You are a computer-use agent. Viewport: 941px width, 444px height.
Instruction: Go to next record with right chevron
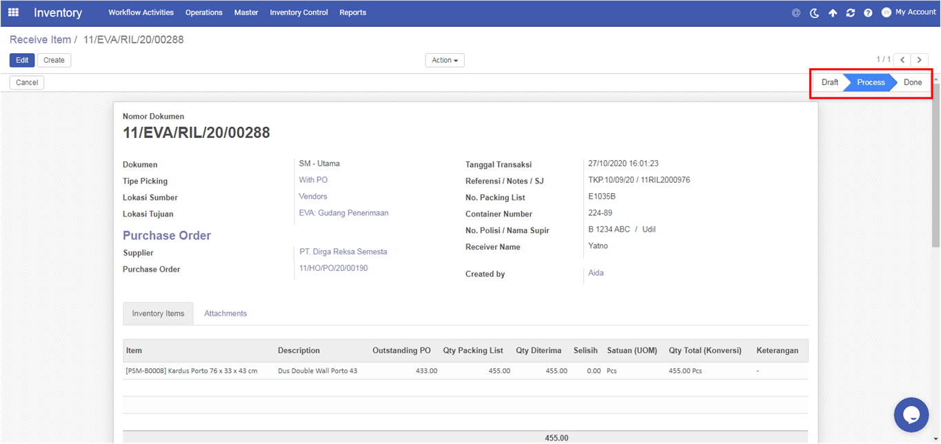click(x=919, y=60)
